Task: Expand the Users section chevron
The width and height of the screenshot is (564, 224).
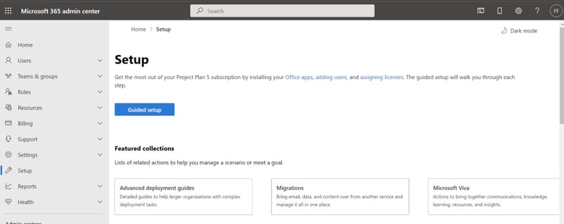Action: coord(100,60)
